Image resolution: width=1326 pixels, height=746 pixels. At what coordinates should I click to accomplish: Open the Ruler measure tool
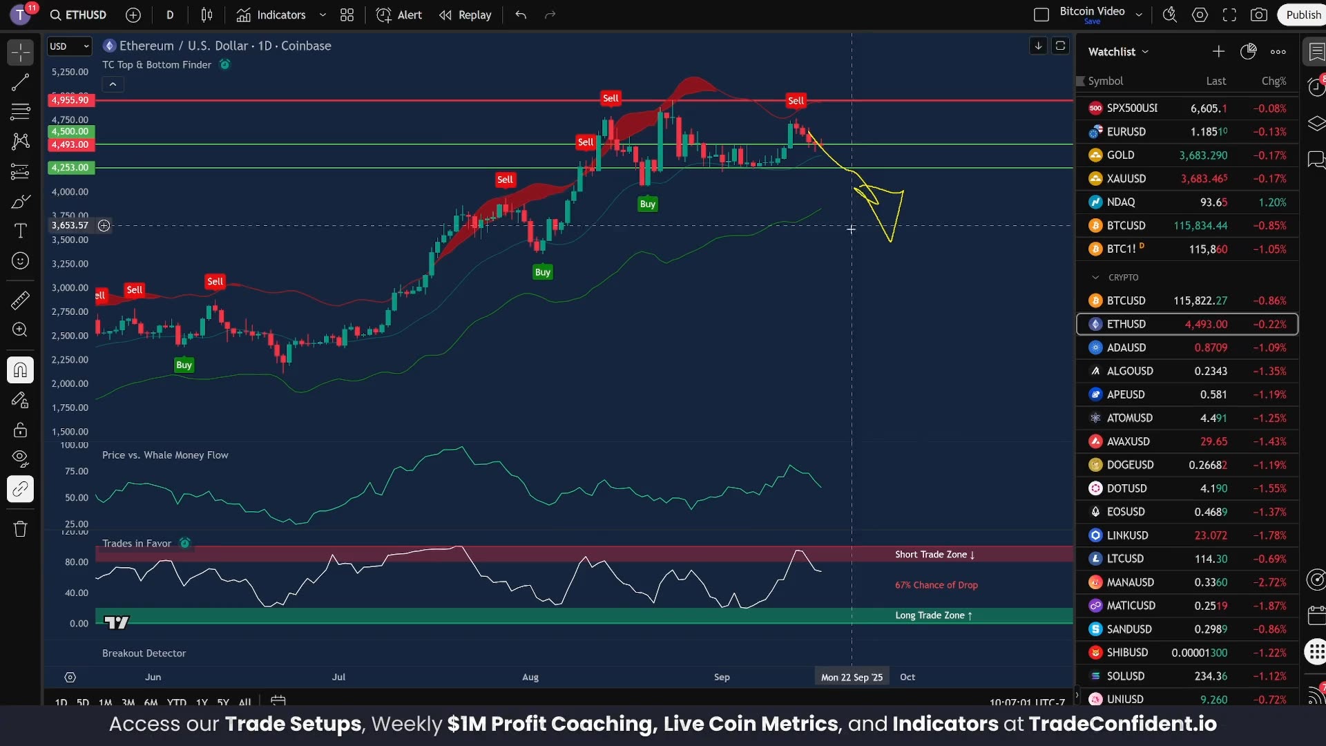[20, 300]
